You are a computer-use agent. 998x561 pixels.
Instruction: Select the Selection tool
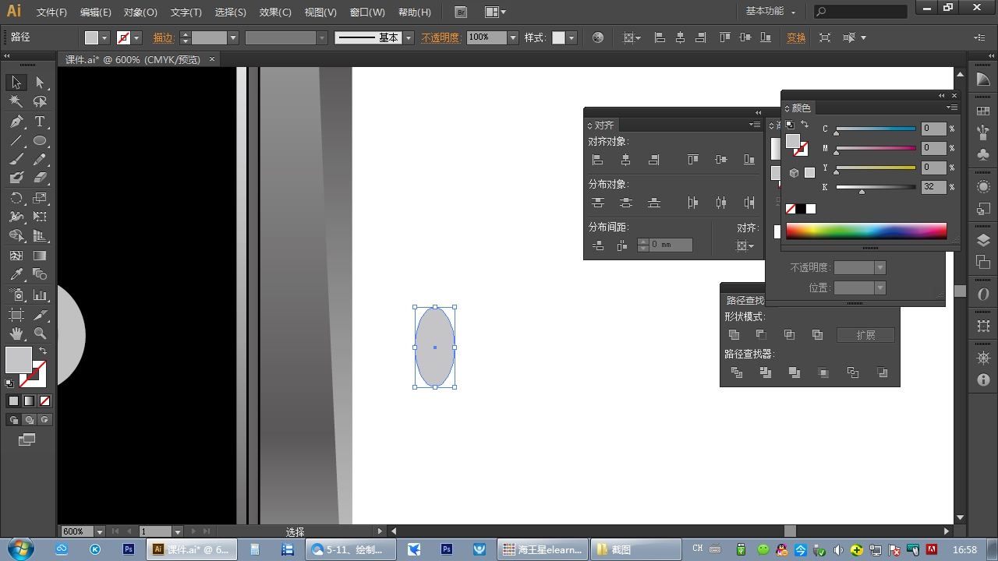tap(16, 83)
